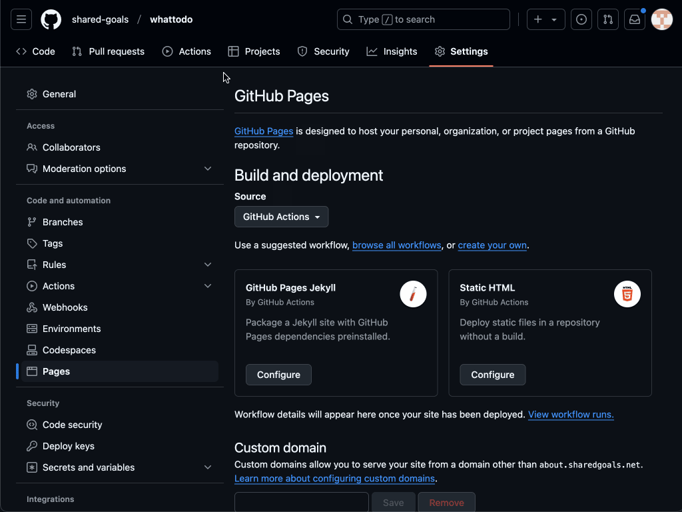The height and width of the screenshot is (512, 682).
Task: Click the custom domain text field
Action: pyautogui.click(x=301, y=502)
